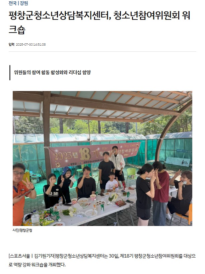Click the subtitle 위원들의 참여 활동 활성화와 리더십 함양
The height and width of the screenshot is (274, 205).
[x=52, y=72]
